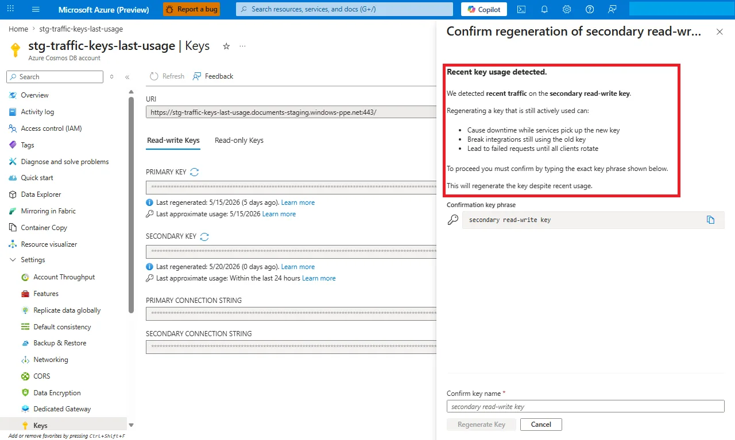Image resolution: width=735 pixels, height=440 pixels.
Task: Open portal settings gear
Action: [x=567, y=9]
